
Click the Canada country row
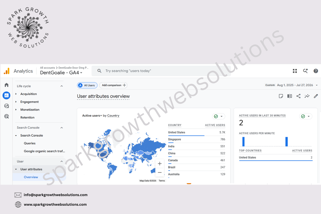(x=197, y=160)
